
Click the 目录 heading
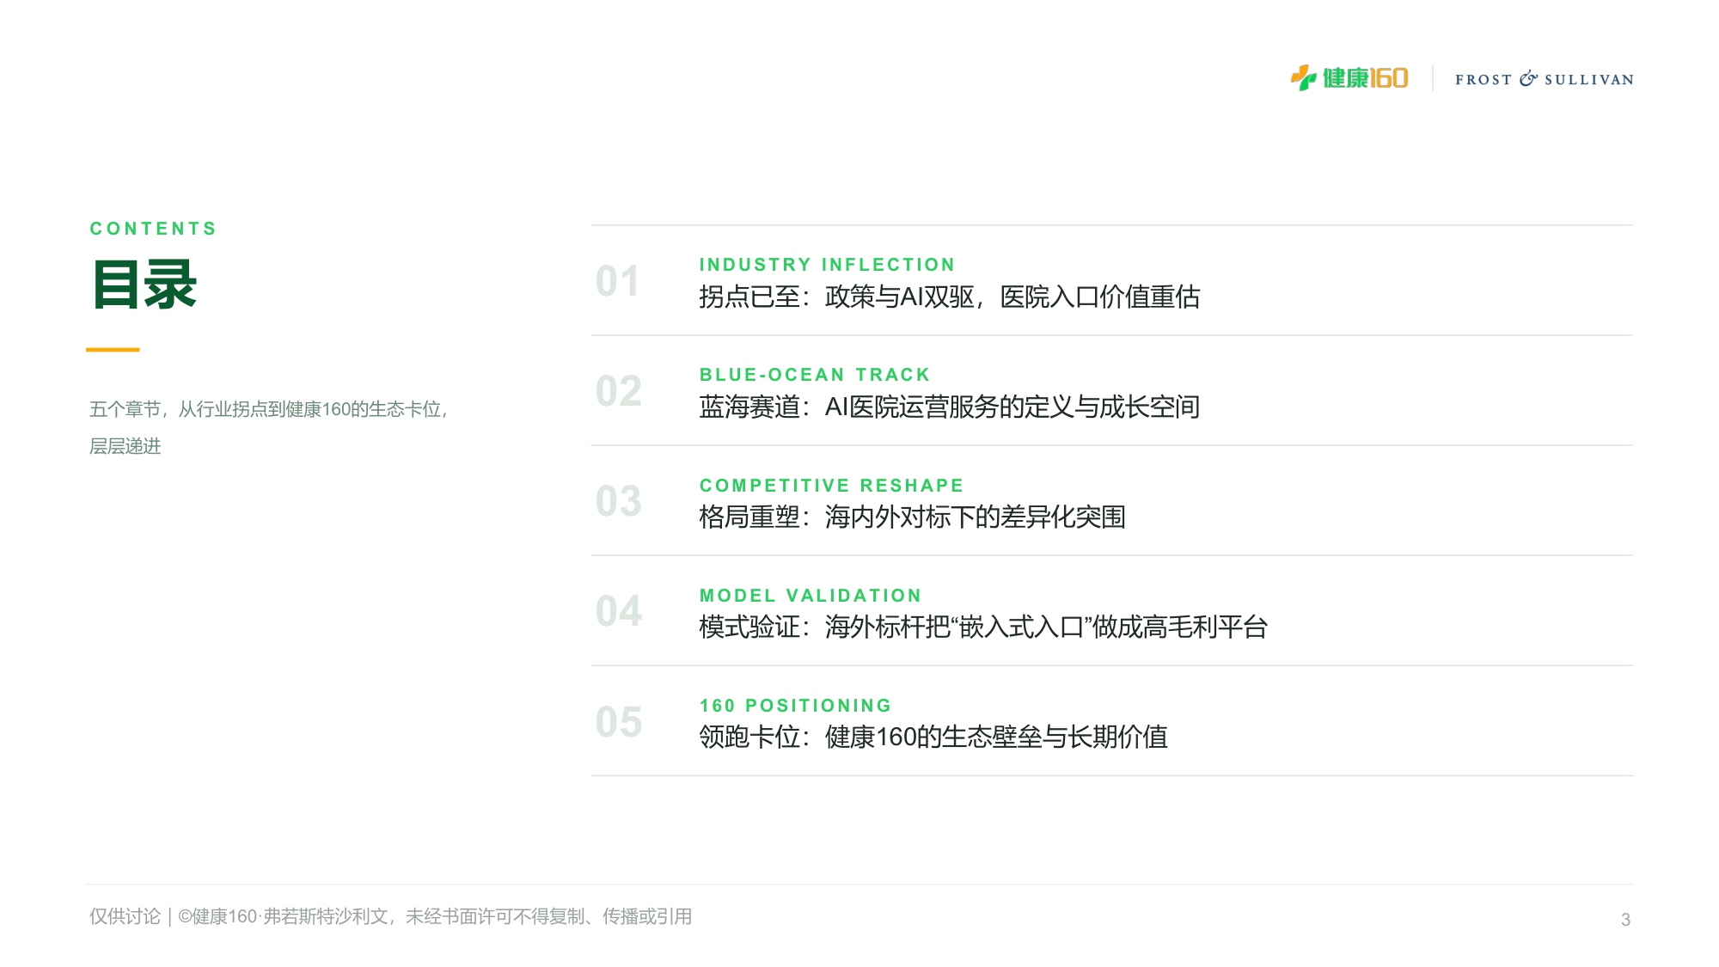(144, 285)
